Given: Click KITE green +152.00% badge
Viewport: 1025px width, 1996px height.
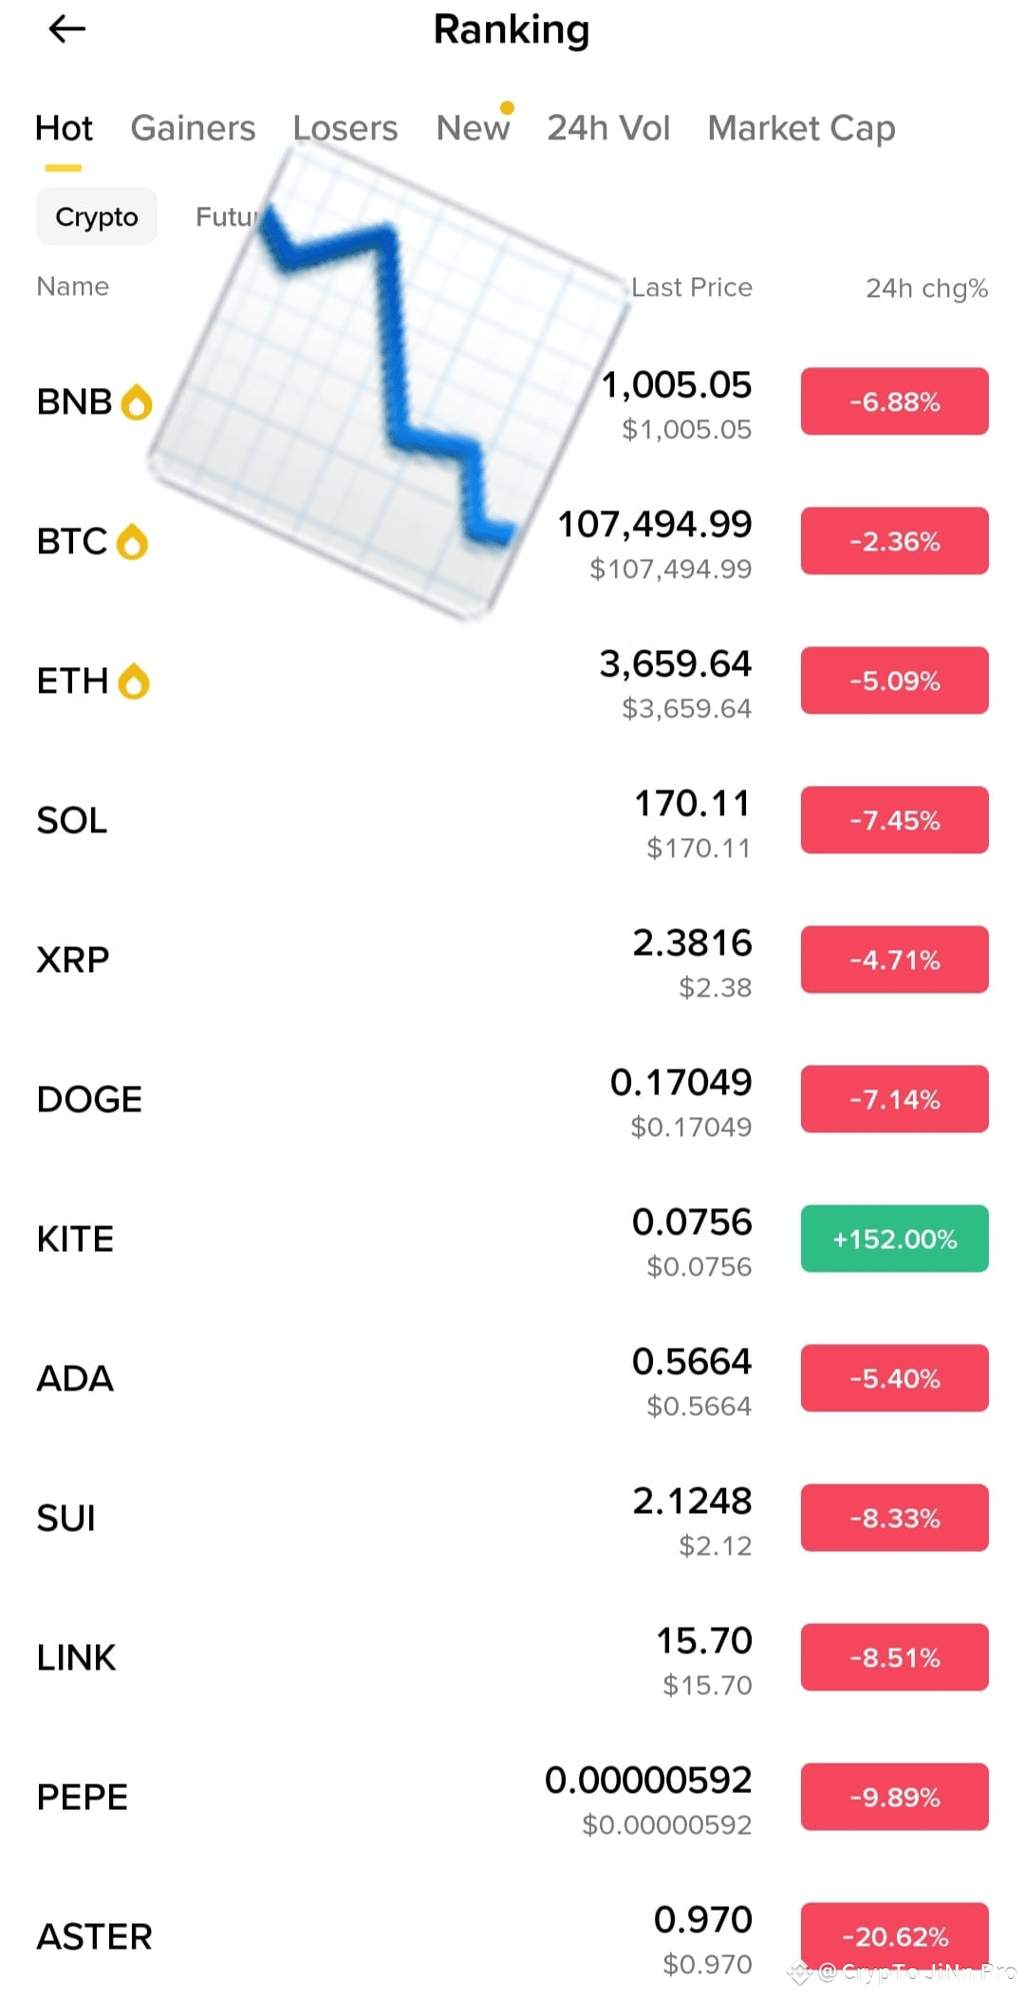Looking at the screenshot, I should click(894, 1239).
